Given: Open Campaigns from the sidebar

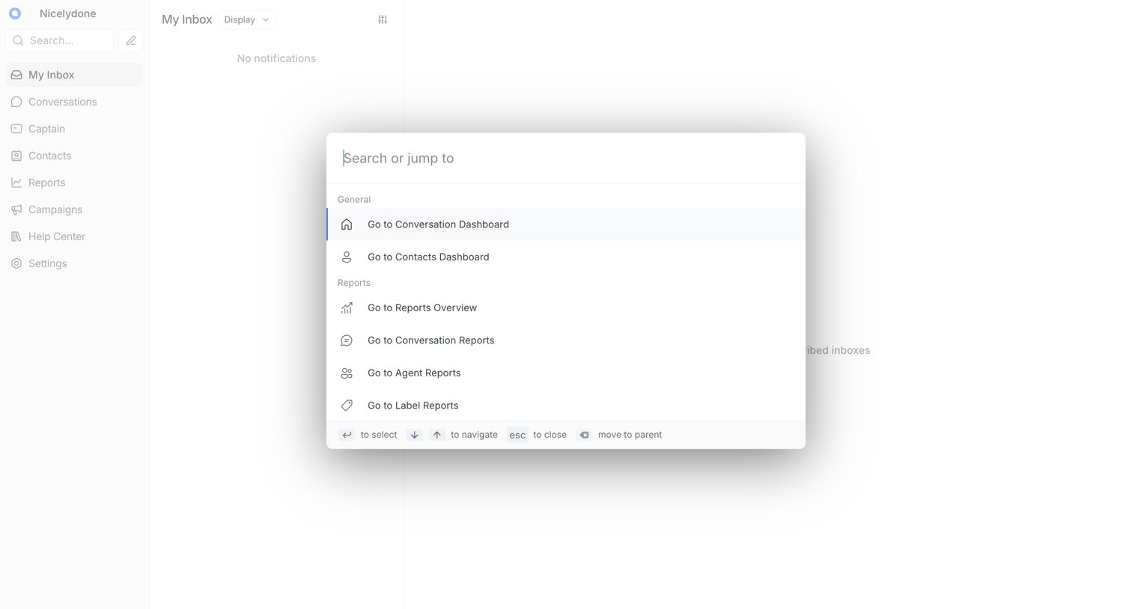Looking at the screenshot, I should coord(74,209).
